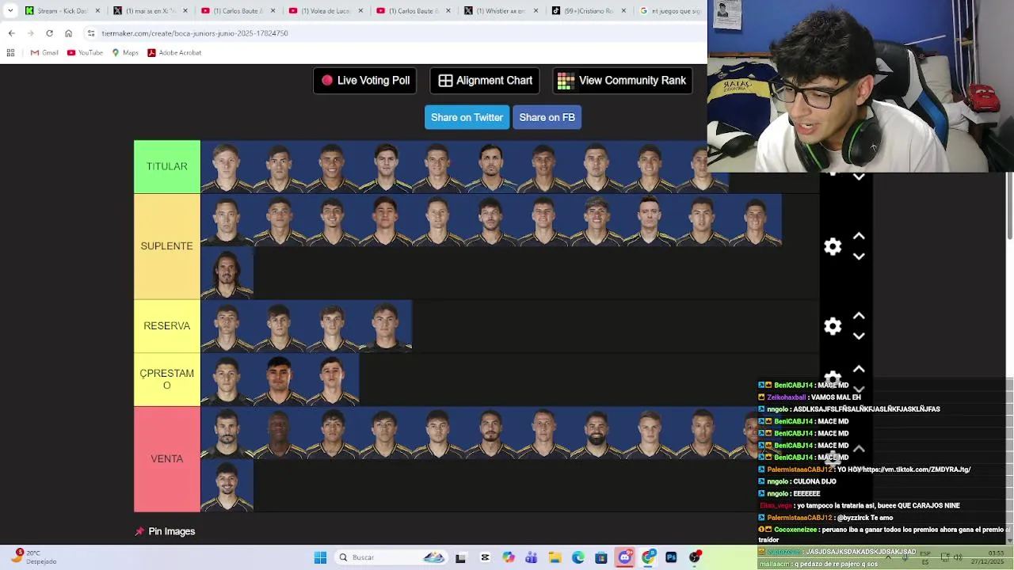This screenshot has width=1014, height=570.
Task: Share the tier list on Twitter
Action: pyautogui.click(x=467, y=117)
